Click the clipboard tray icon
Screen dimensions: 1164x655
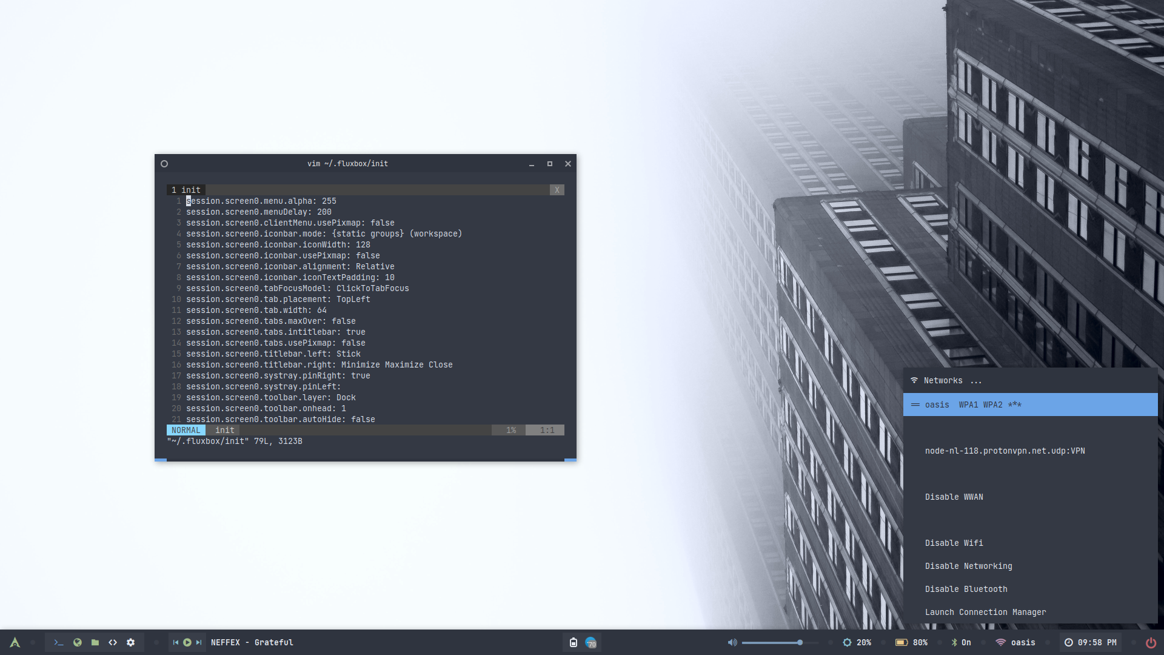click(573, 642)
